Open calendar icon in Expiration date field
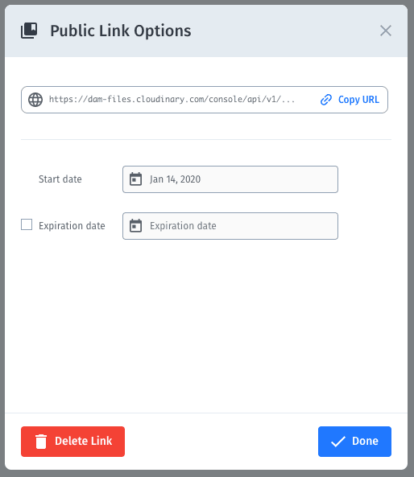This screenshot has width=414, height=477. [135, 226]
